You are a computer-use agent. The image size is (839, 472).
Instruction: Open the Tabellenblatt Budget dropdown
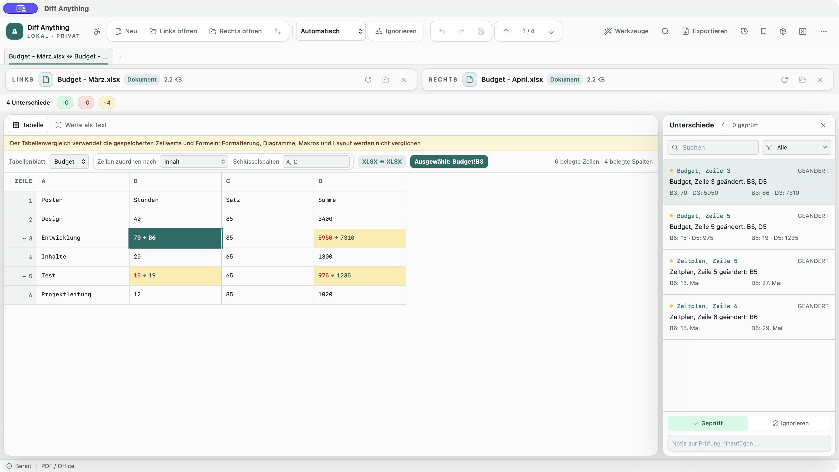[x=69, y=162]
